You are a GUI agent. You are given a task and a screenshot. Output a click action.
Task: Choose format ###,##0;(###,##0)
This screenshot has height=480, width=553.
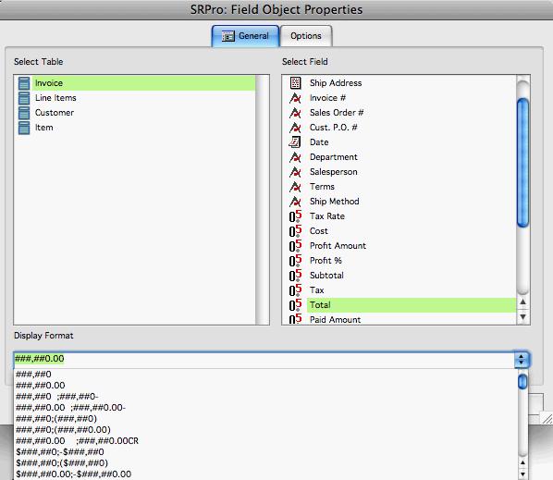coord(265,419)
